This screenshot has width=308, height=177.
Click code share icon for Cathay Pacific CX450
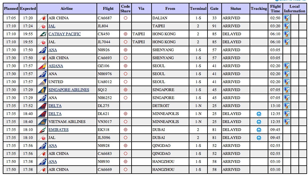[125, 34]
